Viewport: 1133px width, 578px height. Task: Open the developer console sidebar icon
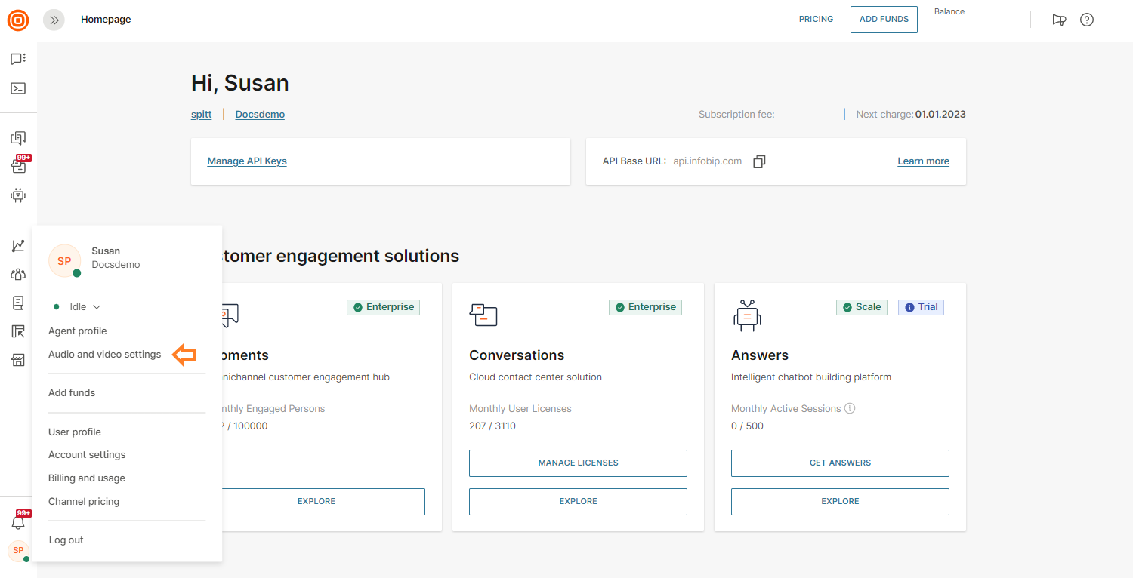tap(18, 88)
